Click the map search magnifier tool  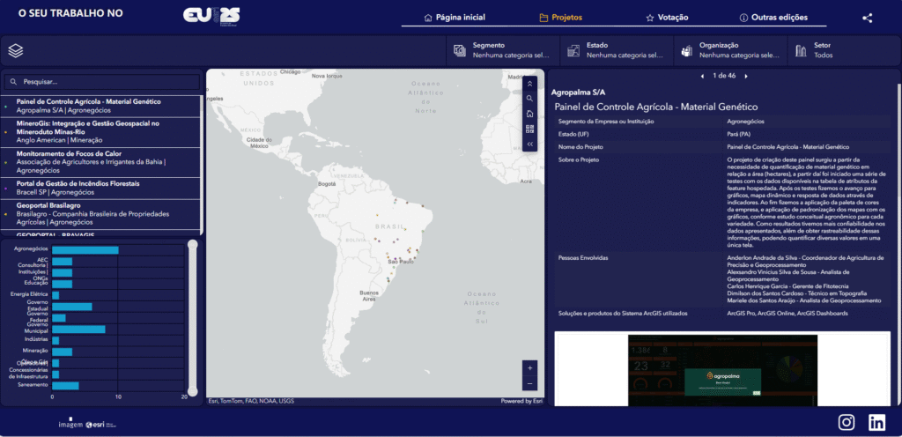tap(529, 99)
